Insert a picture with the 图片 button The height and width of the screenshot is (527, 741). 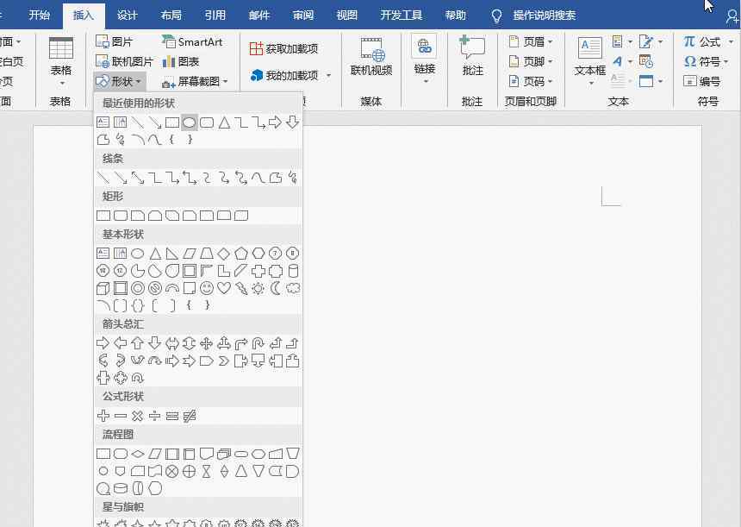point(115,42)
